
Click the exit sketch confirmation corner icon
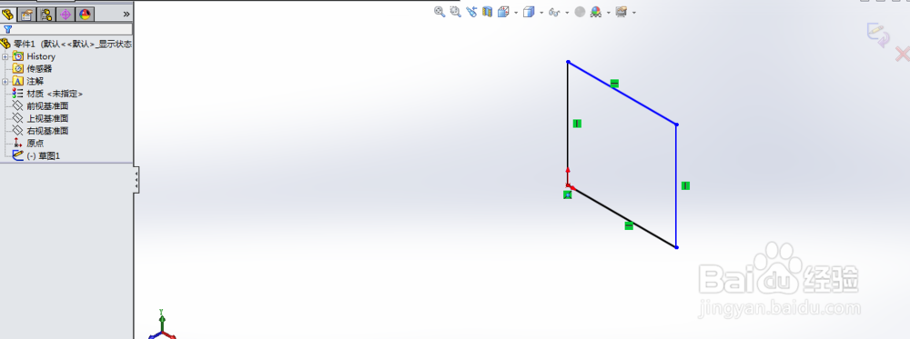coord(878,35)
